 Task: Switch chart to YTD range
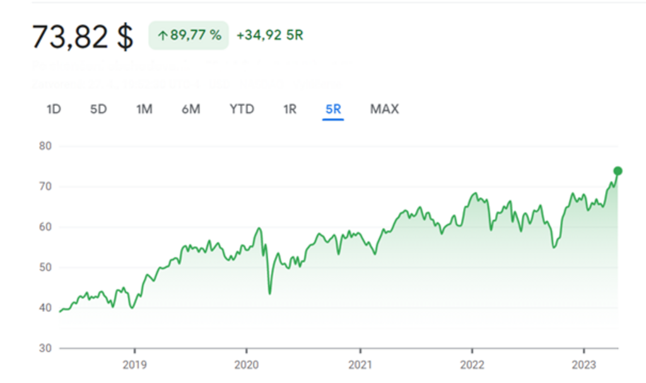[242, 109]
